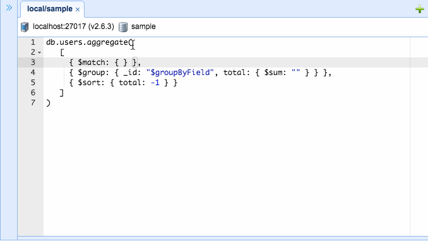Click the sample database cylinder icon
The width and height of the screenshot is (428, 241).
(x=123, y=27)
